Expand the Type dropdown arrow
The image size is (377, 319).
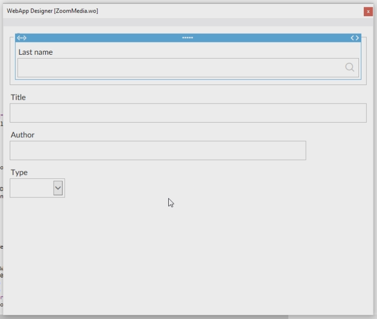tap(58, 188)
